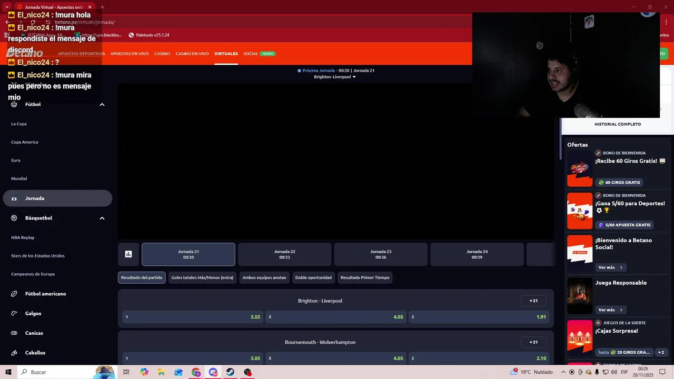Open Historial Completo
Screen dimensions: 674x379
pyautogui.click(x=618, y=124)
